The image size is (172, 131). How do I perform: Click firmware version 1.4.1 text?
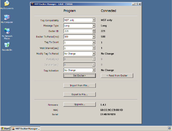[x=103, y=105]
